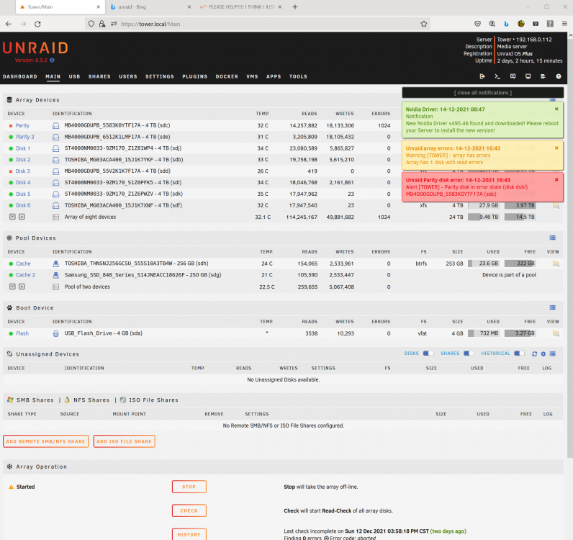The image size is (573, 540).
Task: Collapse the Array Devices totals down arrow
Action: (x=12, y=217)
